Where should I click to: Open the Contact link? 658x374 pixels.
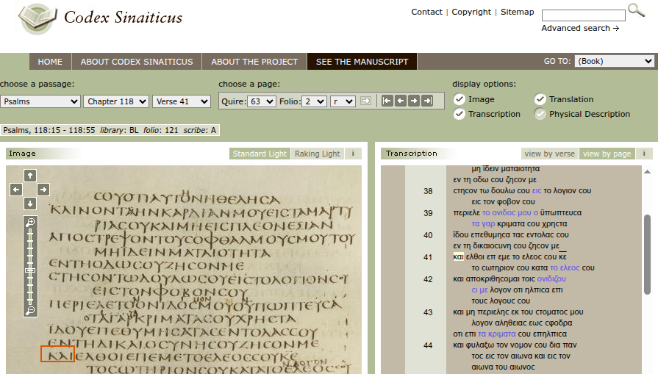[x=426, y=12]
